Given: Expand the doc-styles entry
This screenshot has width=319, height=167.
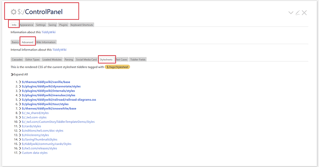Looking at the screenshot, I should click(20, 131).
